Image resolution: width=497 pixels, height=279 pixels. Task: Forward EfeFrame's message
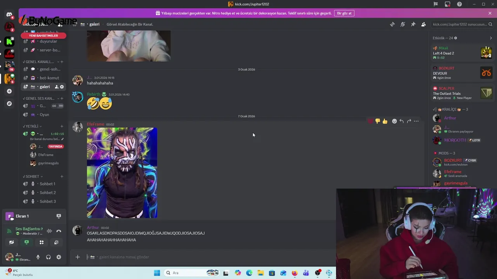pyautogui.click(x=409, y=121)
